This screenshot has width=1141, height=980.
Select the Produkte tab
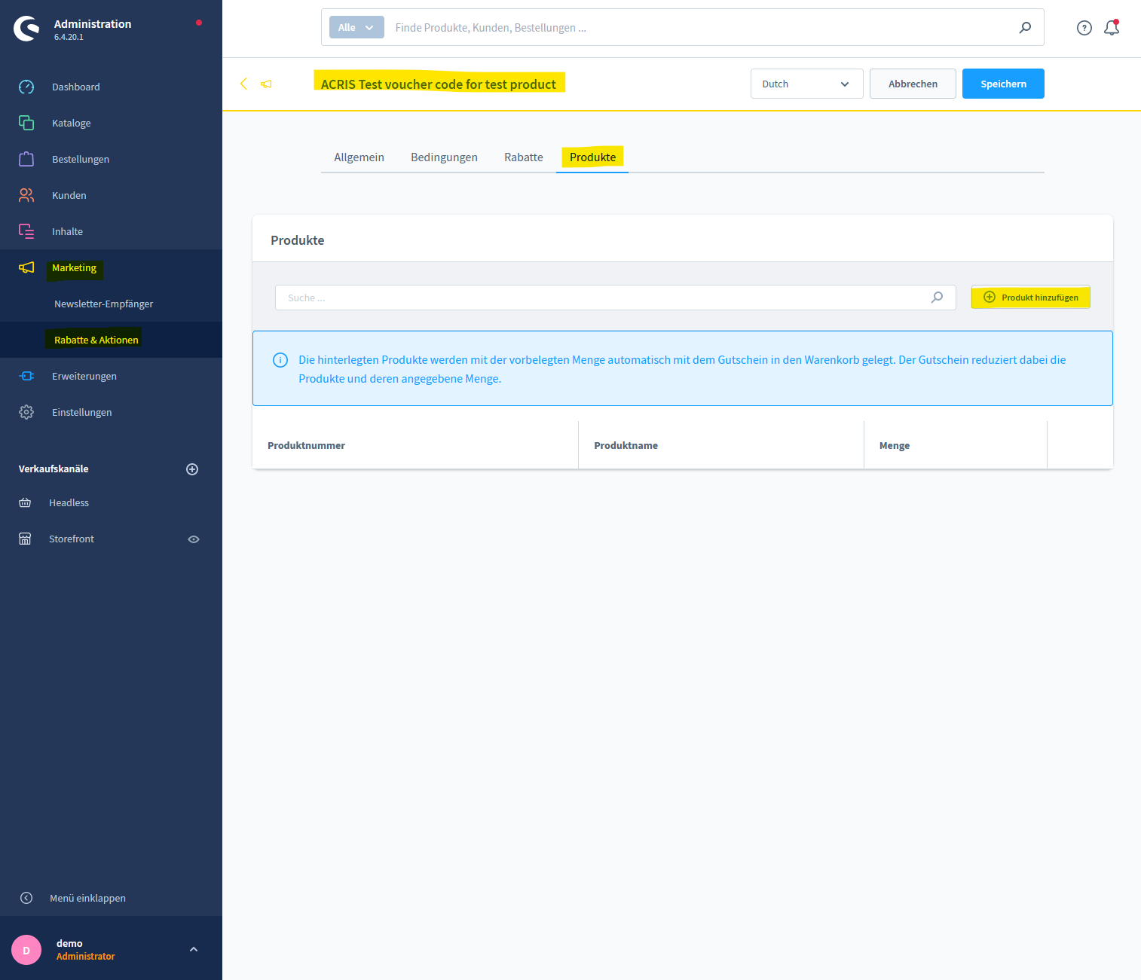(592, 157)
